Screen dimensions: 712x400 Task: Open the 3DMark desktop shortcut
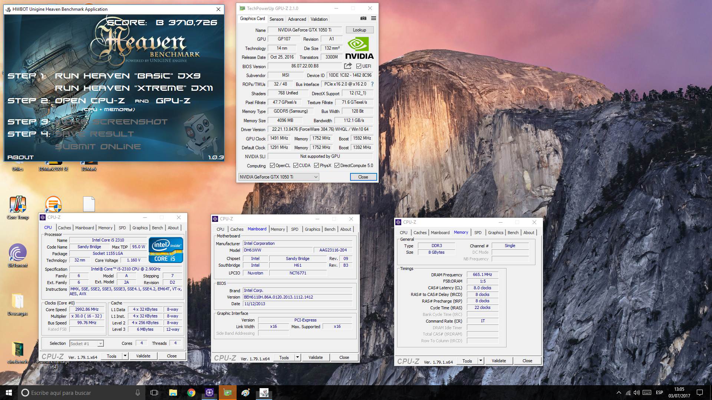click(89, 166)
